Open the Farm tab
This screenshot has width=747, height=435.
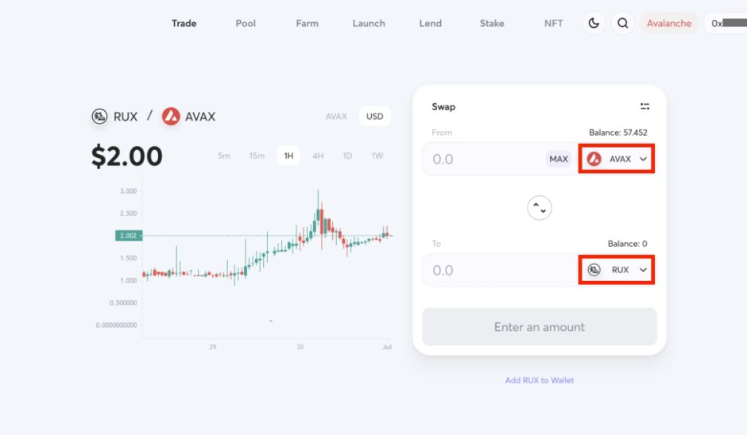coord(307,23)
